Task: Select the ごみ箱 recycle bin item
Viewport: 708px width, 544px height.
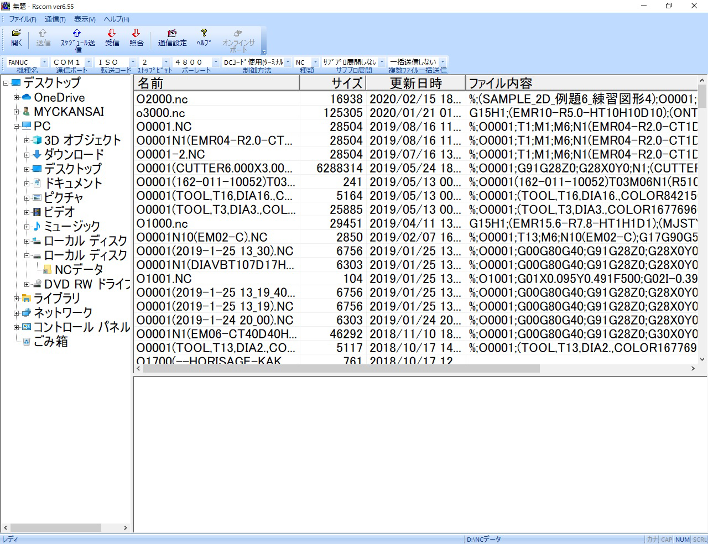Action: coord(51,342)
